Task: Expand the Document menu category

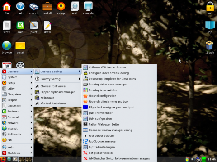Action: tap(17, 106)
